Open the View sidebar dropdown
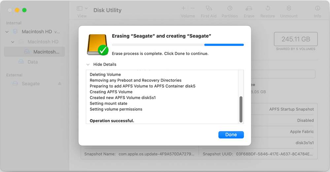The image size is (330, 172). (x=82, y=9)
